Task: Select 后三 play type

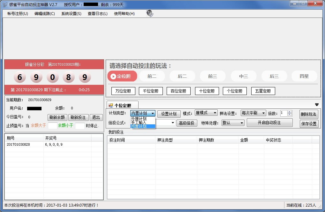Action: point(274,76)
